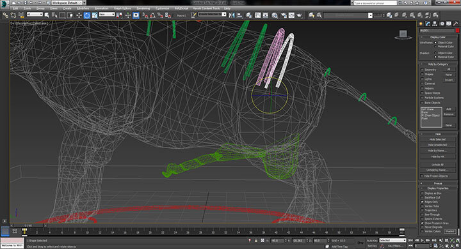This screenshot has width=461, height=249.
Task: Open the Rendered Frame Window icon
Action: (291, 15)
